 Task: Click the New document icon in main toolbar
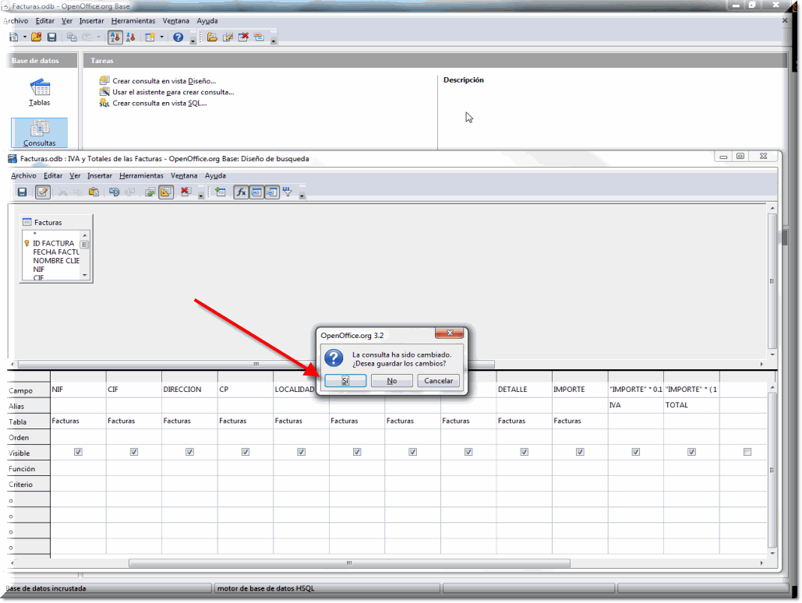pos(14,37)
